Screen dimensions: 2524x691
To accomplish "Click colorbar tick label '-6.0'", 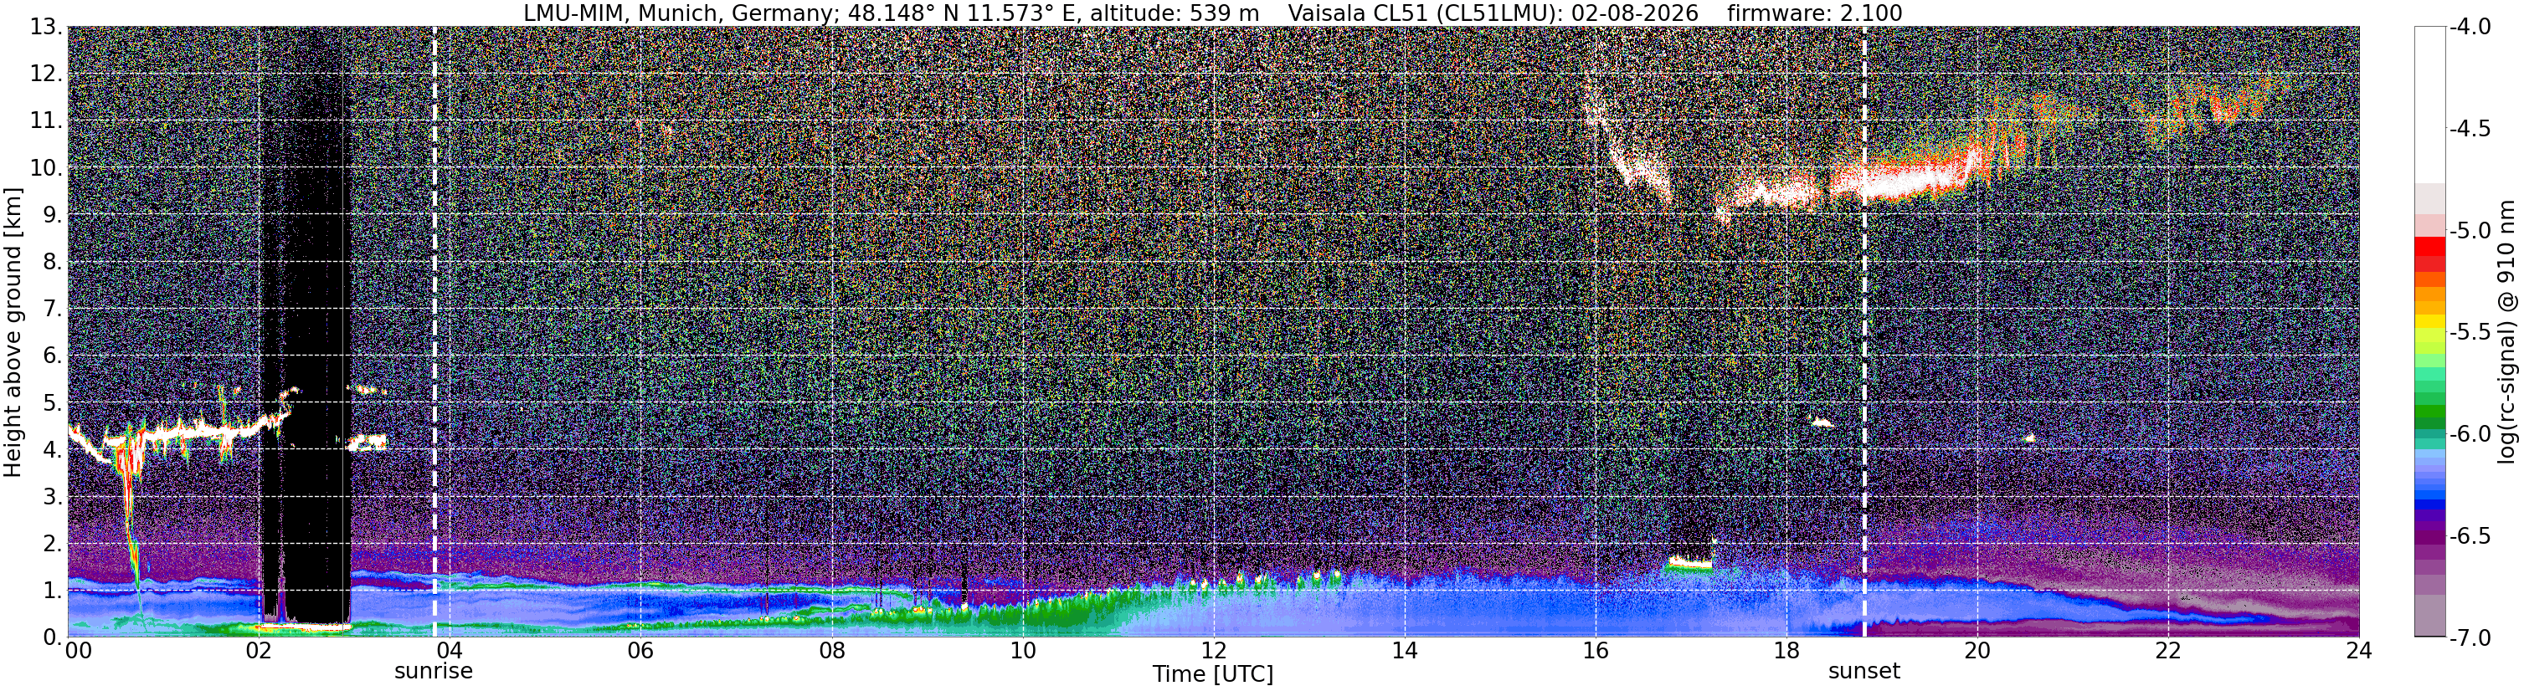I will tap(2470, 434).
